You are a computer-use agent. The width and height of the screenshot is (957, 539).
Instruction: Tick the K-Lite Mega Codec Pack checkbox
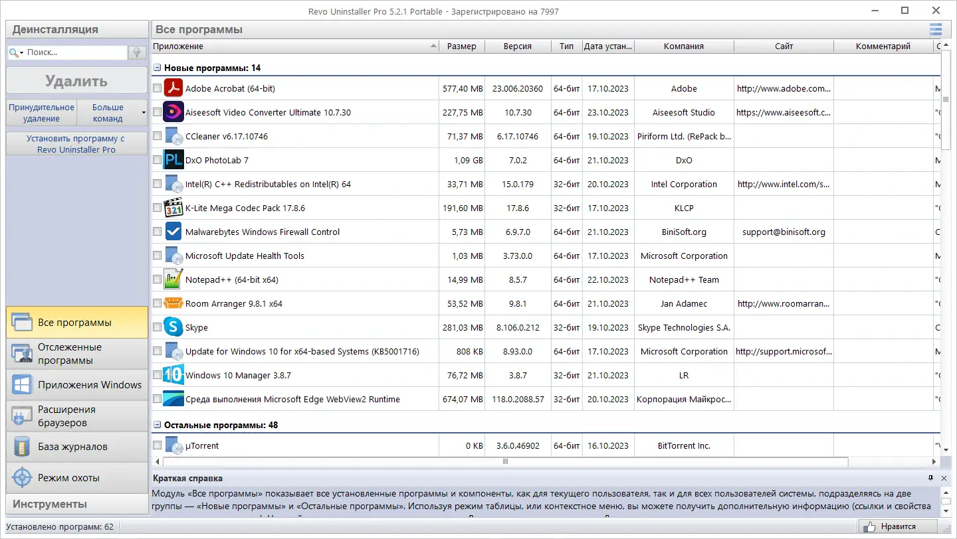pos(157,208)
